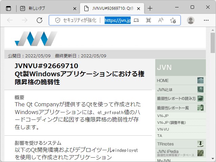Open the tab actions menu icon
216x162 pixels.
8,8
